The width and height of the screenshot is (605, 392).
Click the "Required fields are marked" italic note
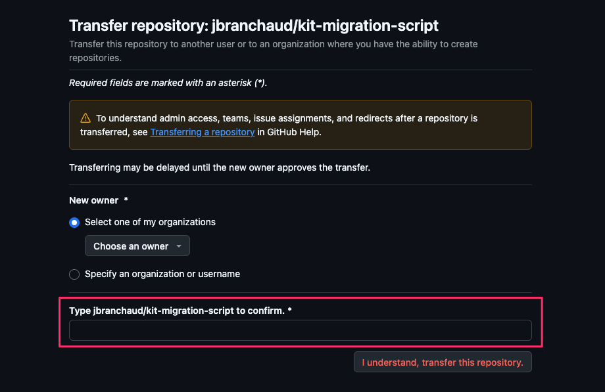(x=168, y=83)
